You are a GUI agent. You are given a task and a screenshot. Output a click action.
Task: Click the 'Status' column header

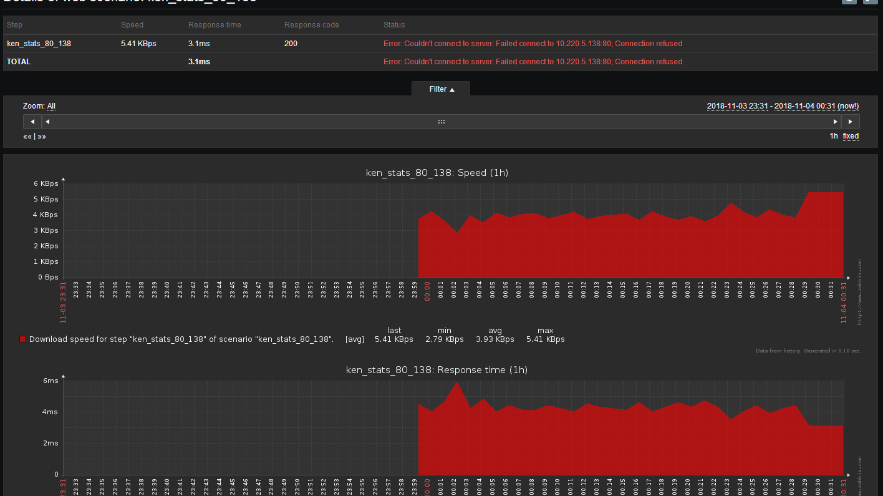click(x=394, y=25)
